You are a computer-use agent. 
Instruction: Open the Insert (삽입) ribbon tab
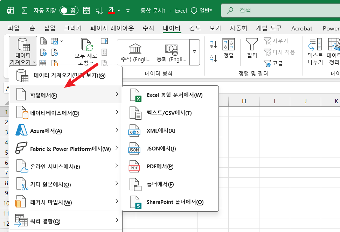tap(50, 28)
